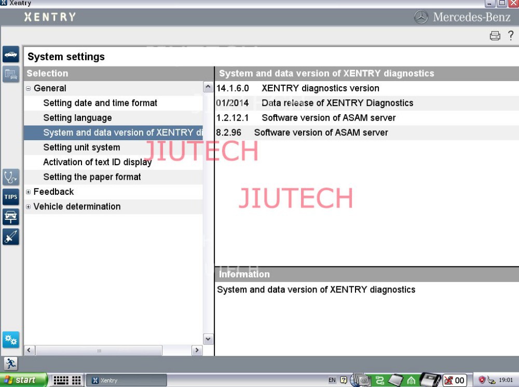Open help with the question mark icon
Image resolution: width=519 pixels, height=387 pixels.
(x=511, y=35)
